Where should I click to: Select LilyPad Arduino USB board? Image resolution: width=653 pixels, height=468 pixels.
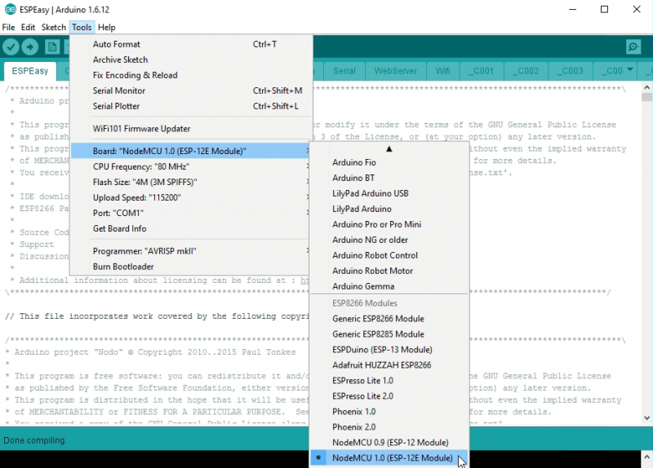(389, 193)
